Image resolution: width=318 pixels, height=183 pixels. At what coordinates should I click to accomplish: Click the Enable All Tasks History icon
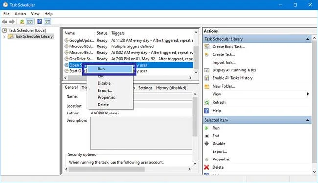[x=207, y=78]
